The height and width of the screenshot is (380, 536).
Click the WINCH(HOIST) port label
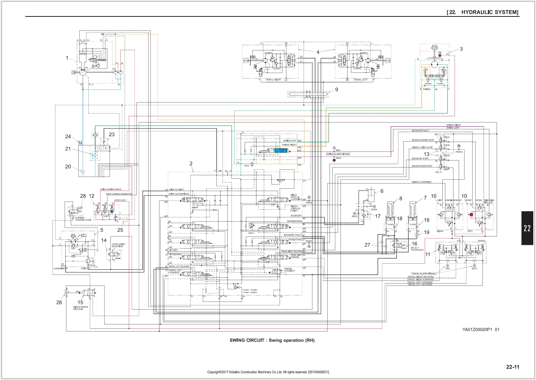pyautogui.click(x=177, y=190)
